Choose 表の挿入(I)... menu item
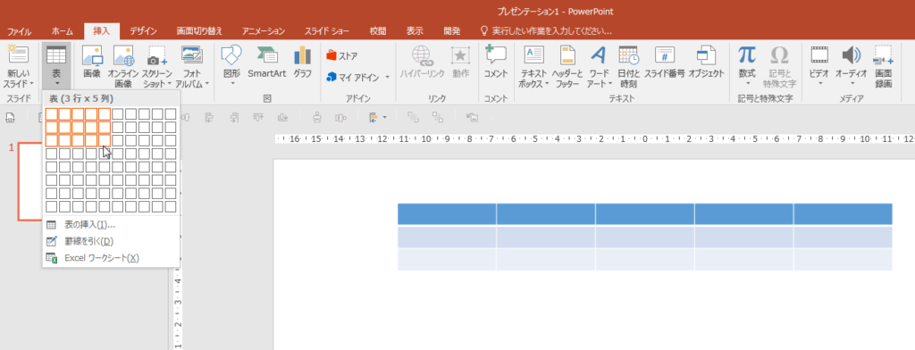 click(111, 225)
